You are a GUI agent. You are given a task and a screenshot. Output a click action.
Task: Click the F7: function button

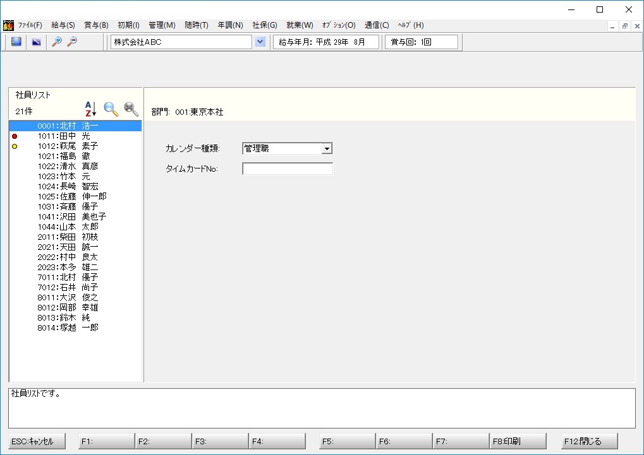coord(461,442)
